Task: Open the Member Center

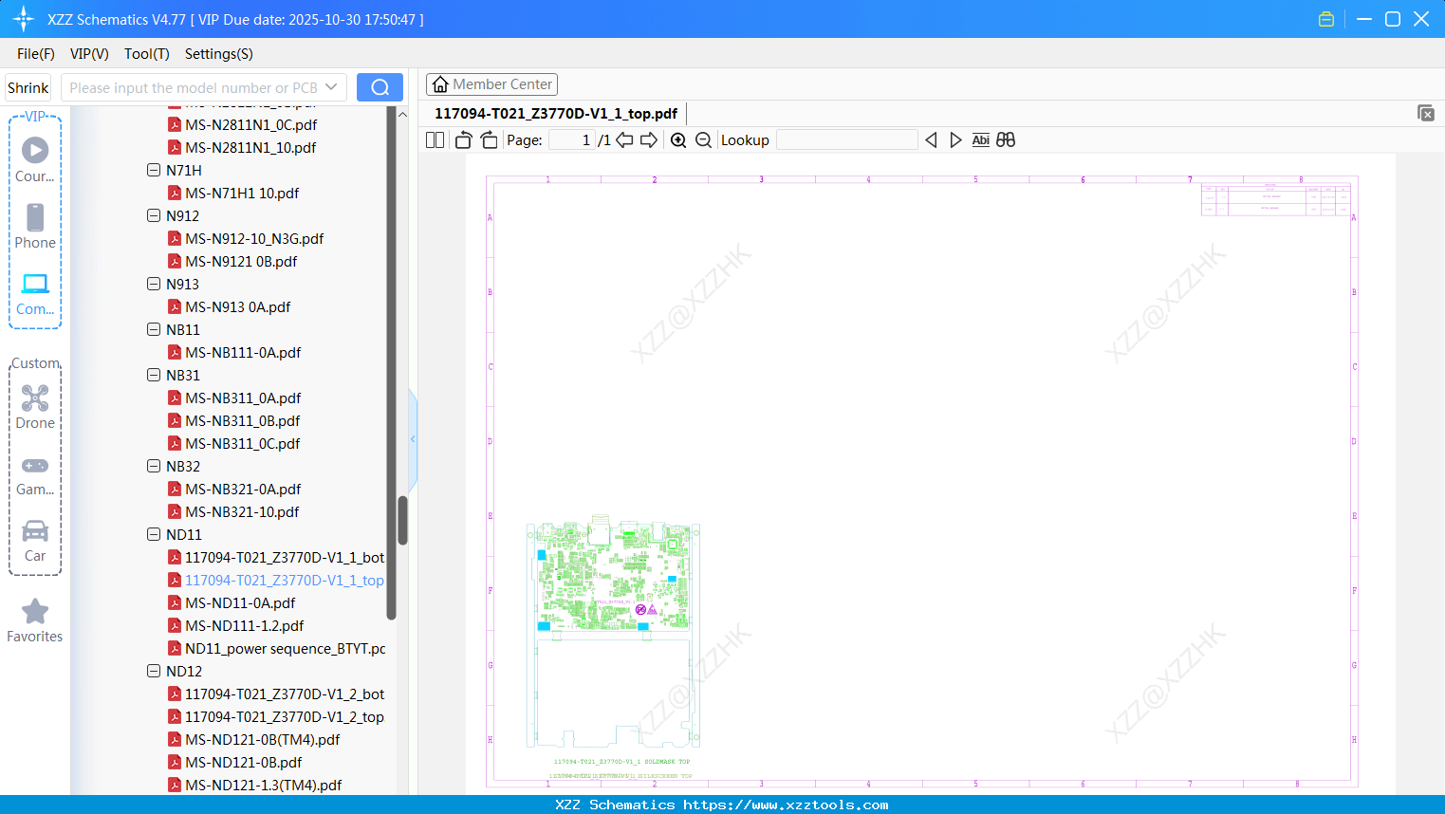Action: click(x=491, y=84)
